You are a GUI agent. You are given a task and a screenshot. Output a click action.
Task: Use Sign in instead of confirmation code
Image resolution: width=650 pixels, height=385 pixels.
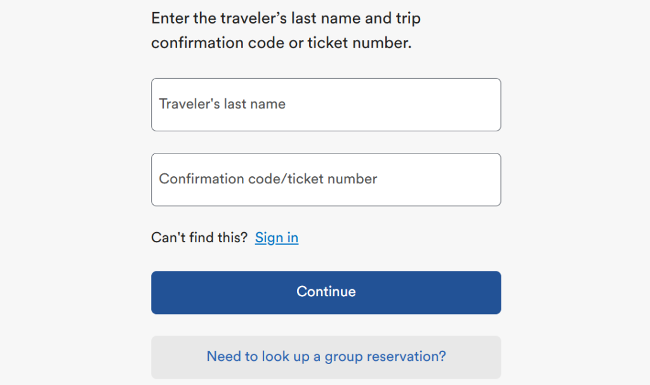tap(276, 237)
